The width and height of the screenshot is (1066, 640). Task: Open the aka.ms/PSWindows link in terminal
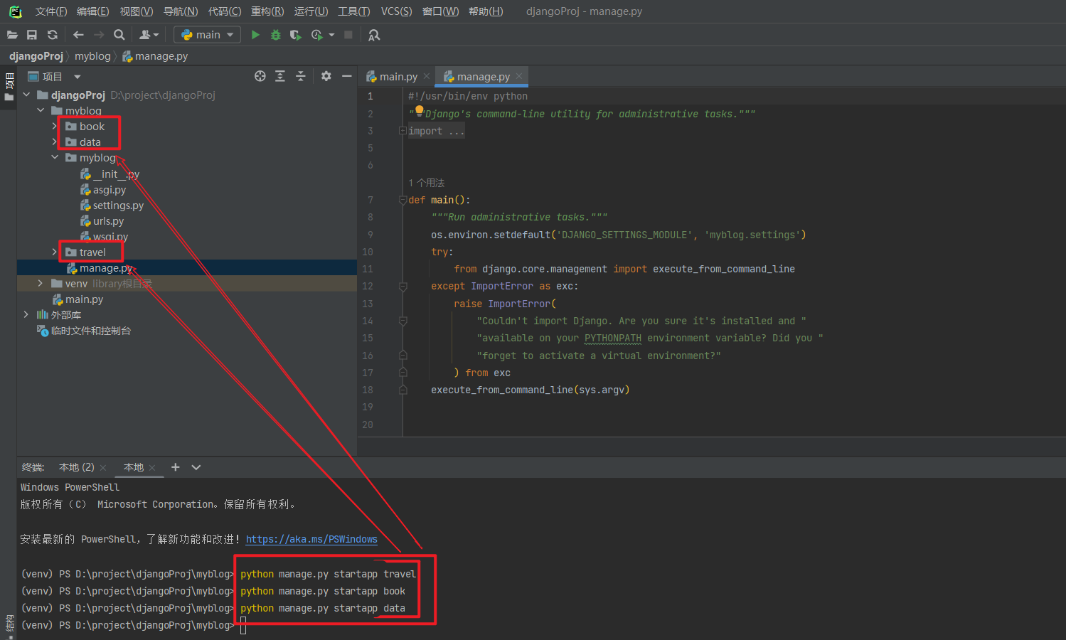311,539
